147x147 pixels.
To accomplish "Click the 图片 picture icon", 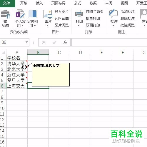I will pyautogui.click(x=48, y=14).
